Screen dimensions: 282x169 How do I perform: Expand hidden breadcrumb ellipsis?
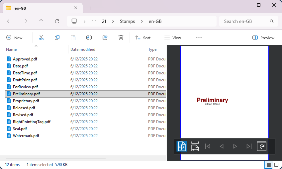(x=94, y=21)
